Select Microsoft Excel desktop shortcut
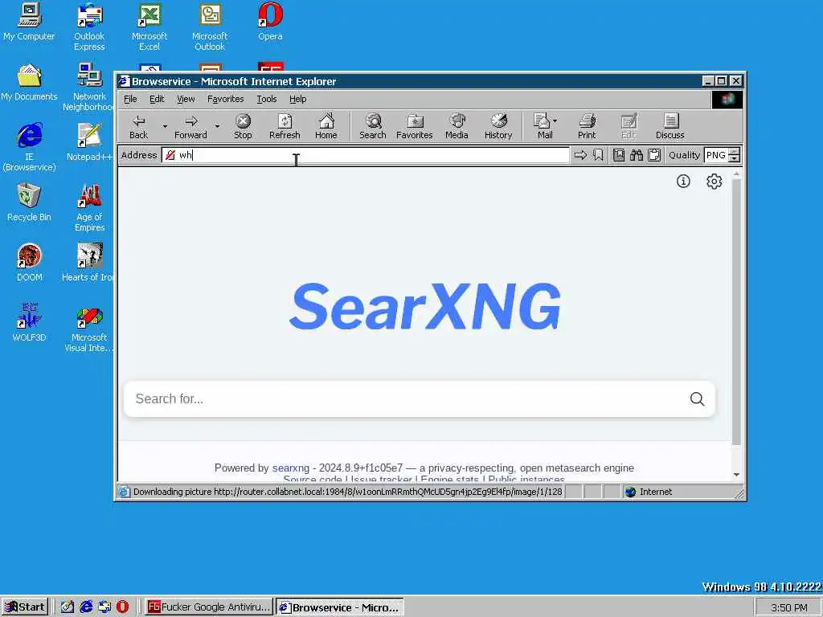 [149, 27]
